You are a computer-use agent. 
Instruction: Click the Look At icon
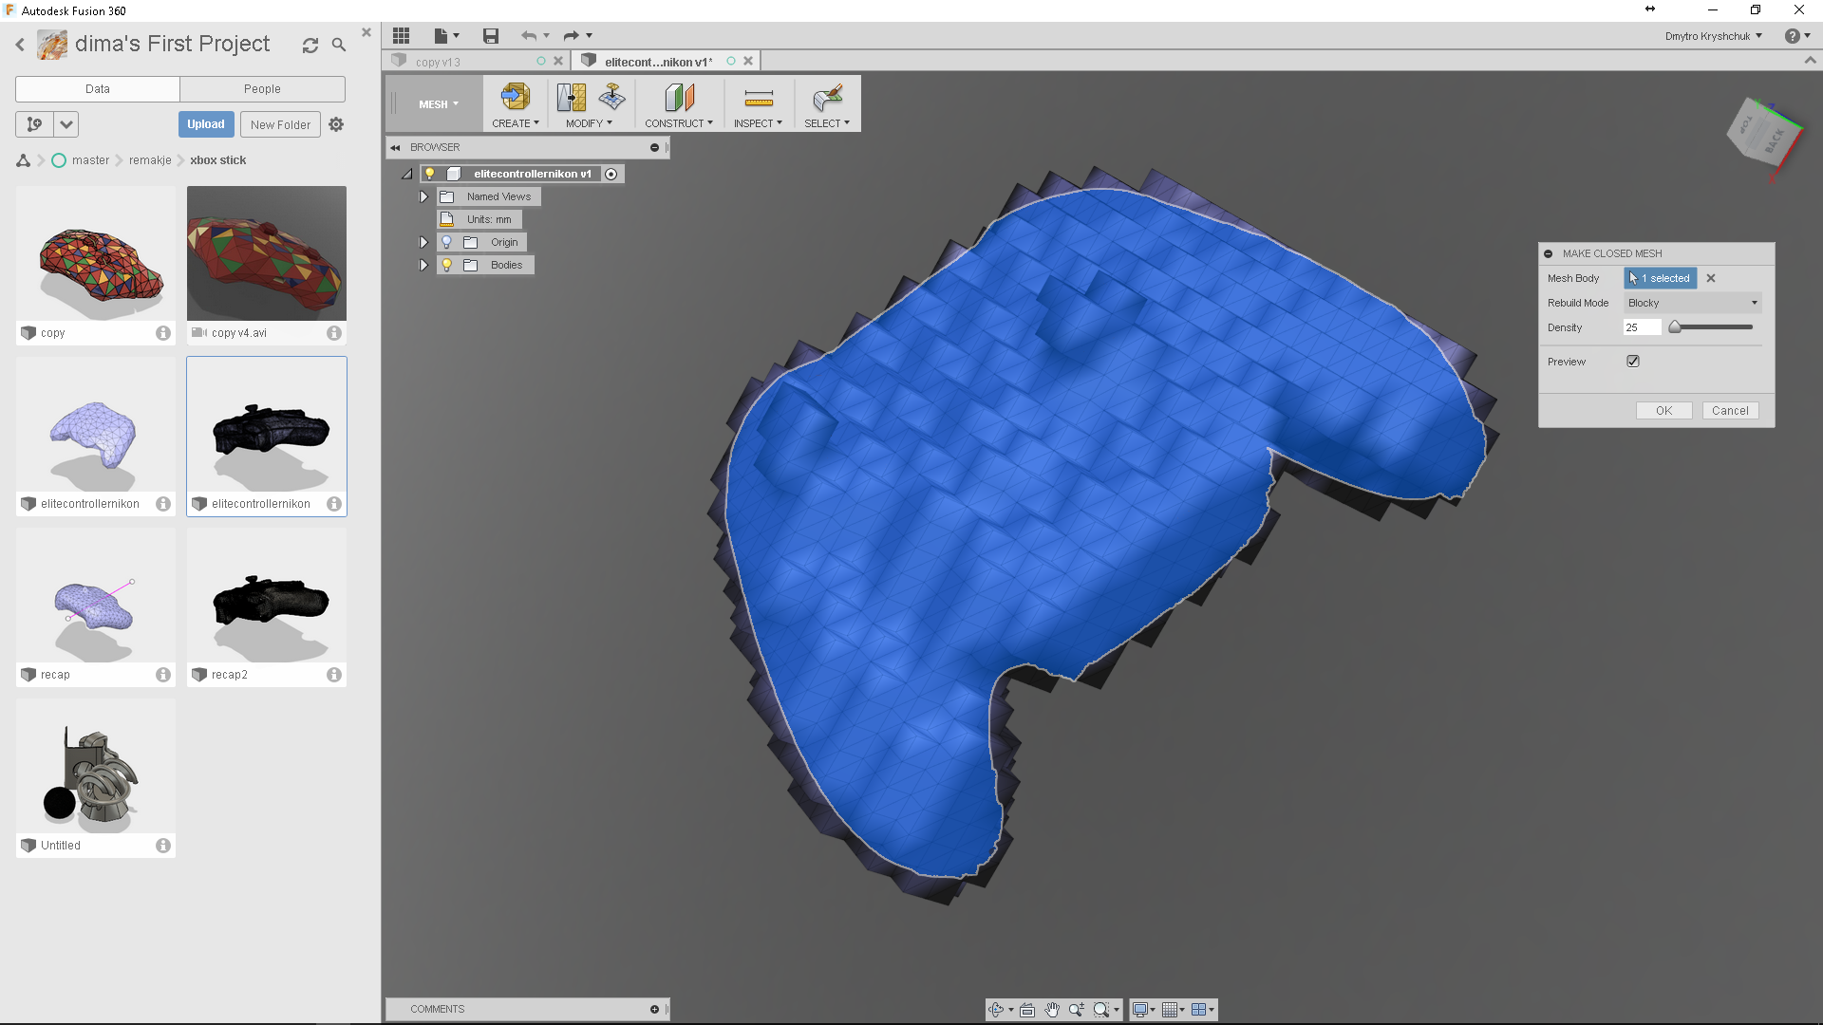point(1027,1010)
